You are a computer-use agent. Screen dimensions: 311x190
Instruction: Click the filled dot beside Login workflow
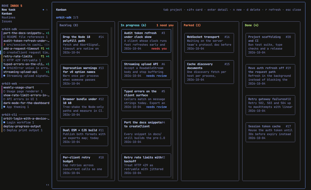[4, 122]
